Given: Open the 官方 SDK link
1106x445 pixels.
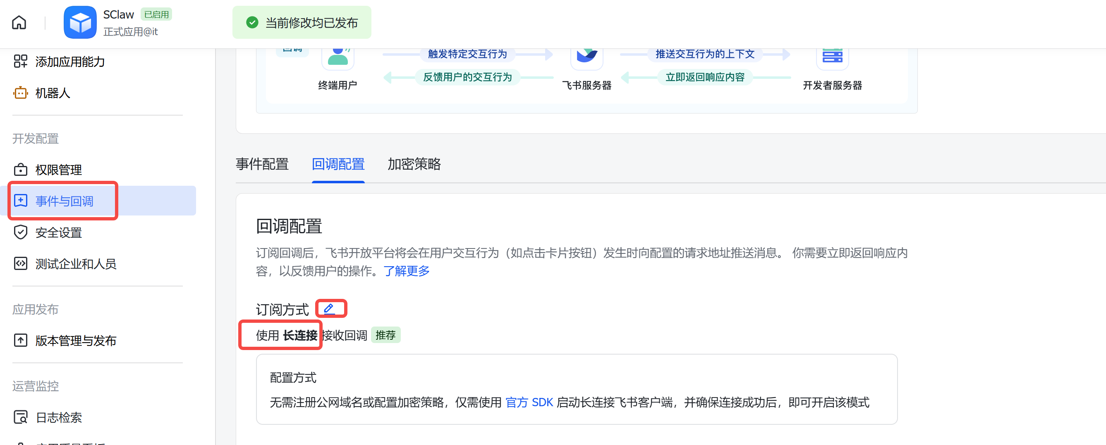Looking at the screenshot, I should pos(529,402).
